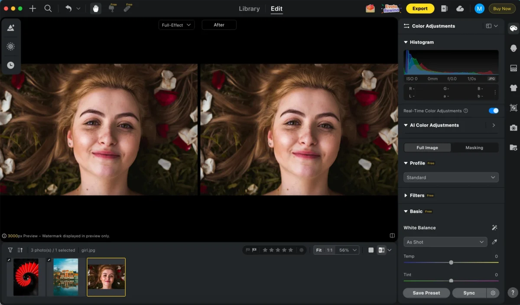Screen dimensions: 520x305
Task: Select the Crop tool in the right sidebar
Action: pyautogui.click(x=513, y=107)
